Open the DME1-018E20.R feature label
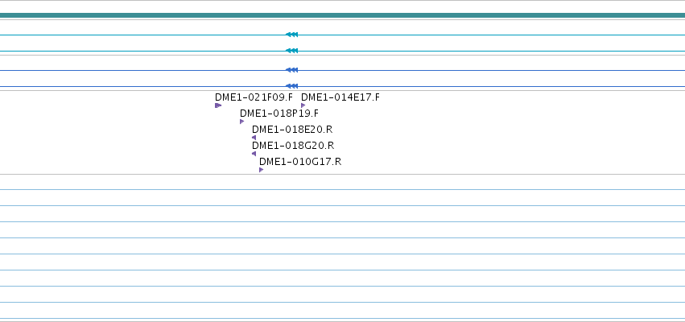Screen dimensions: 685x322 (292, 130)
